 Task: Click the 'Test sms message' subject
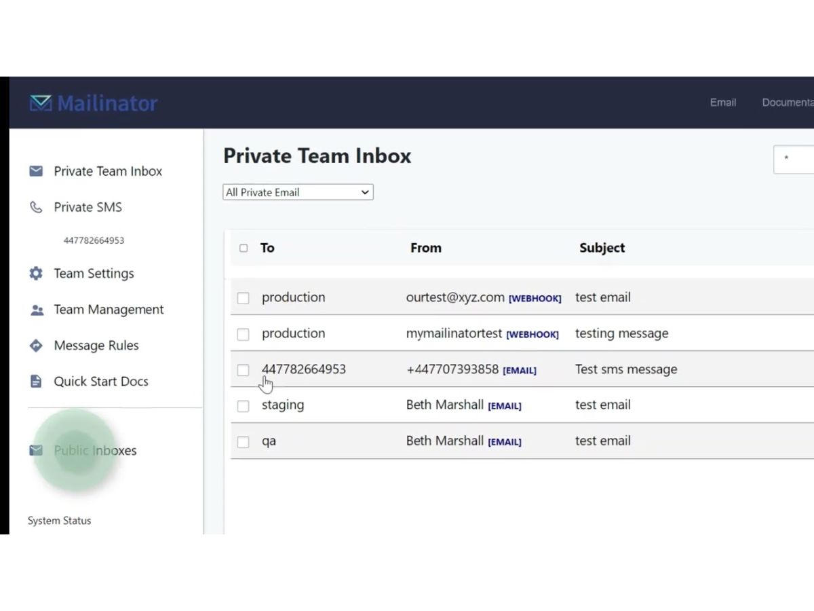click(x=626, y=369)
